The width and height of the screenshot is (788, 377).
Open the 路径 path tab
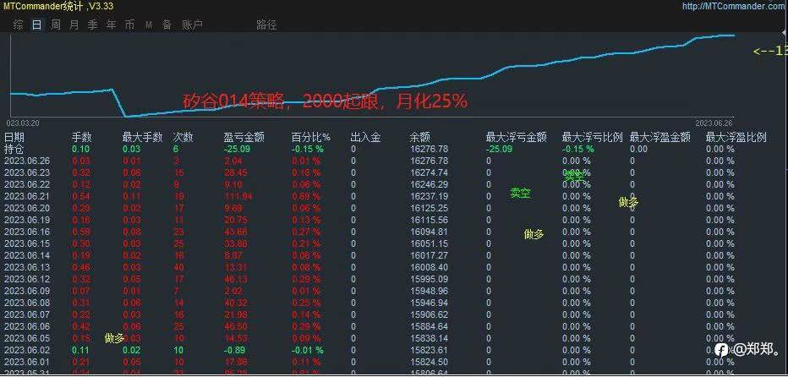[x=266, y=25]
